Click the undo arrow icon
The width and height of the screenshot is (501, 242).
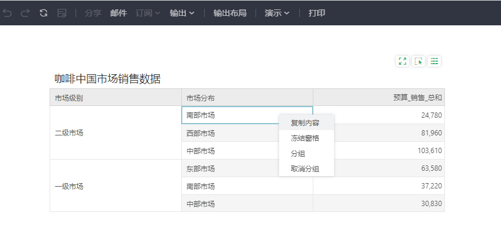(x=8, y=12)
